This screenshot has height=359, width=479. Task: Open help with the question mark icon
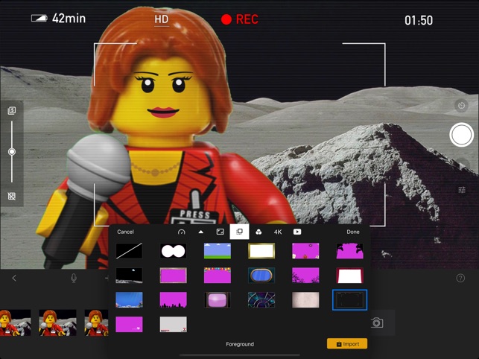pyautogui.click(x=460, y=278)
